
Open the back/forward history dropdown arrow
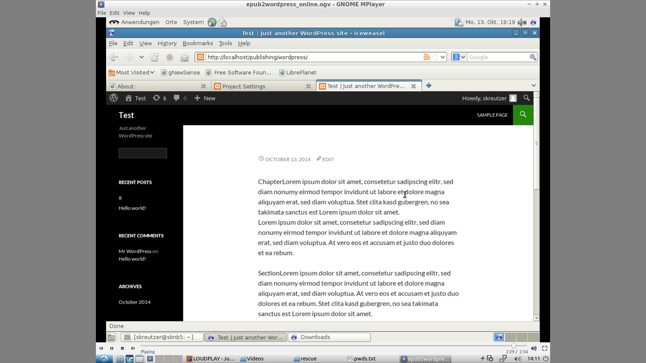click(141, 57)
